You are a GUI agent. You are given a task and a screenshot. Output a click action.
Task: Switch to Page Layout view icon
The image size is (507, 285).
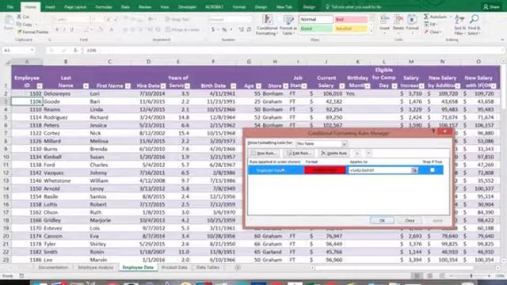tap(429, 275)
